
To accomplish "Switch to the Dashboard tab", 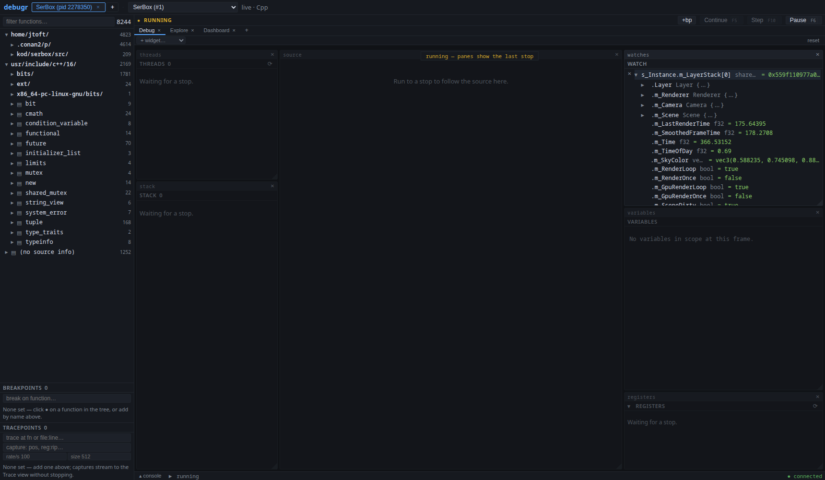I will [216, 30].
